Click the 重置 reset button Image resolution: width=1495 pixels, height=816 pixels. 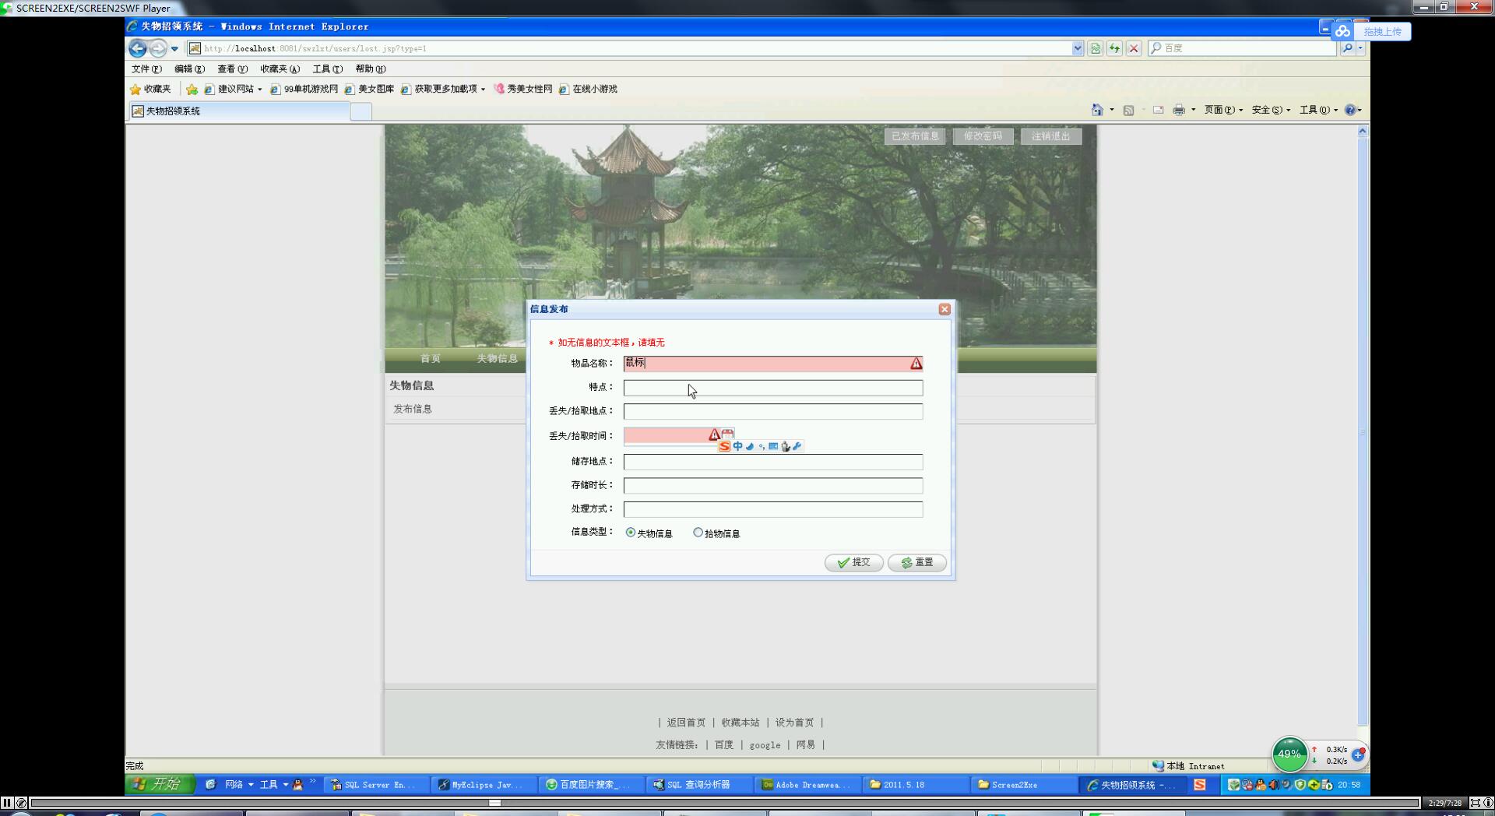click(917, 562)
